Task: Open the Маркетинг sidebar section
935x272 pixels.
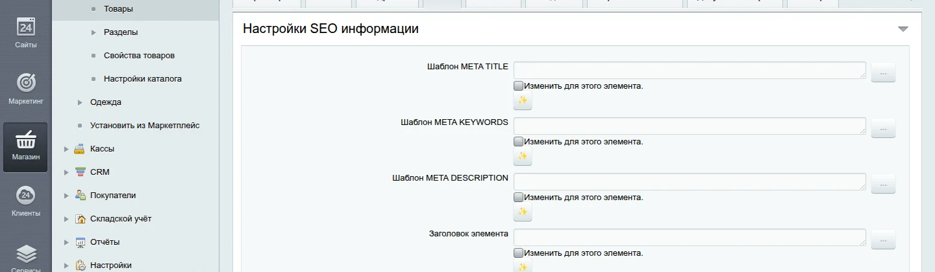Action: click(25, 89)
